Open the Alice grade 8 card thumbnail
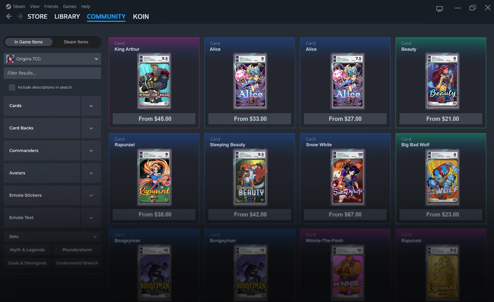Image resolution: width=494 pixels, height=302 pixels. click(x=250, y=81)
